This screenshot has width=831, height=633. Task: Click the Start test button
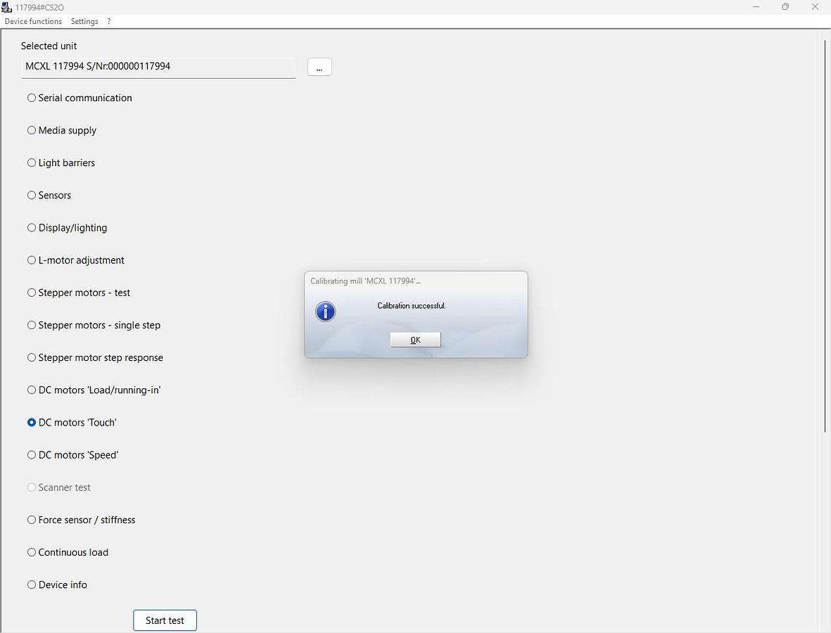coord(165,620)
